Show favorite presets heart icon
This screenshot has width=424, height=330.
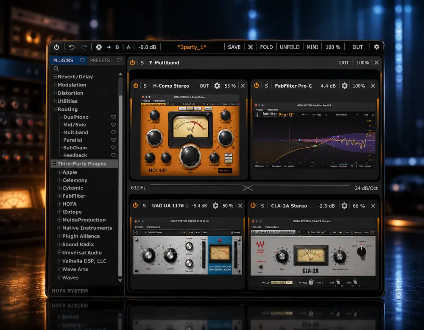click(x=119, y=60)
